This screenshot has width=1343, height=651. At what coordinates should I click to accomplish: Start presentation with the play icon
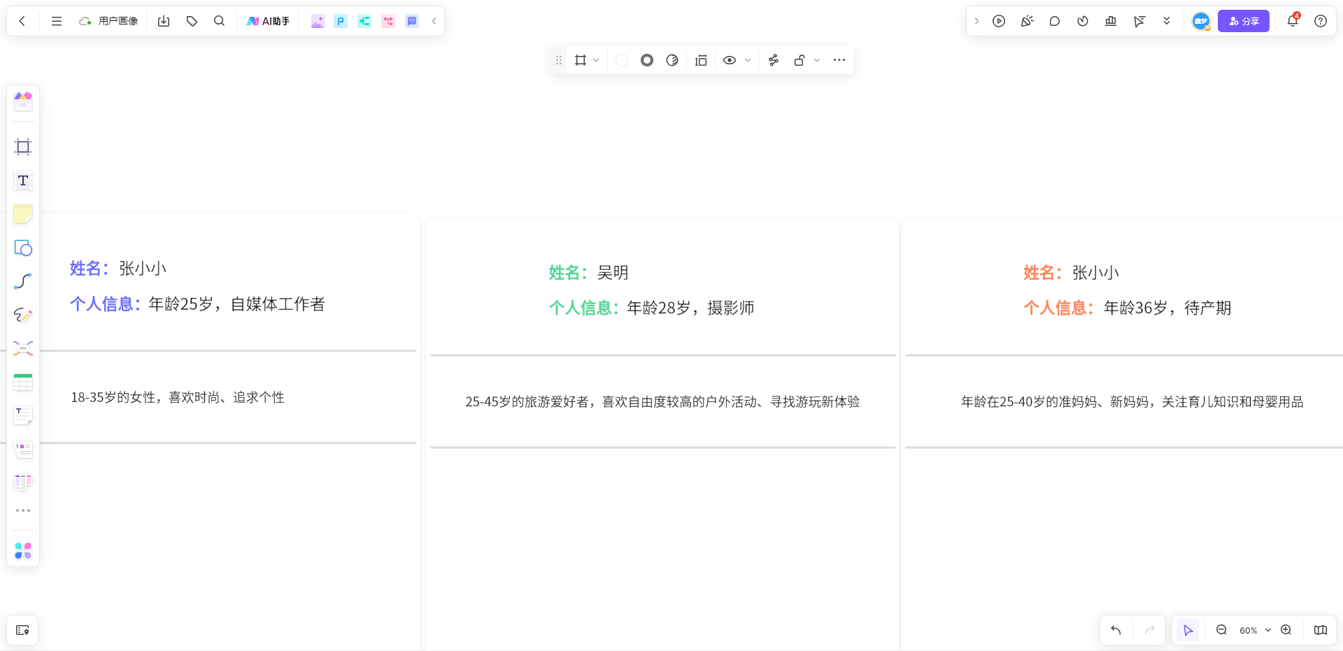point(999,21)
